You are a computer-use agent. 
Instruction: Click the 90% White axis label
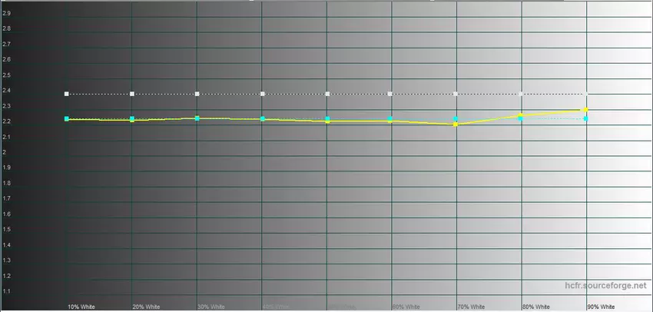(x=601, y=306)
